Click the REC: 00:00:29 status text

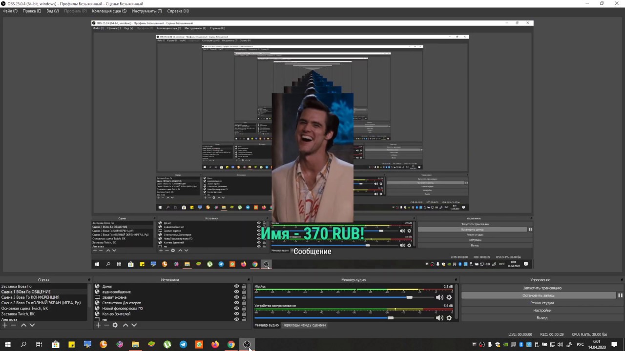(552, 334)
